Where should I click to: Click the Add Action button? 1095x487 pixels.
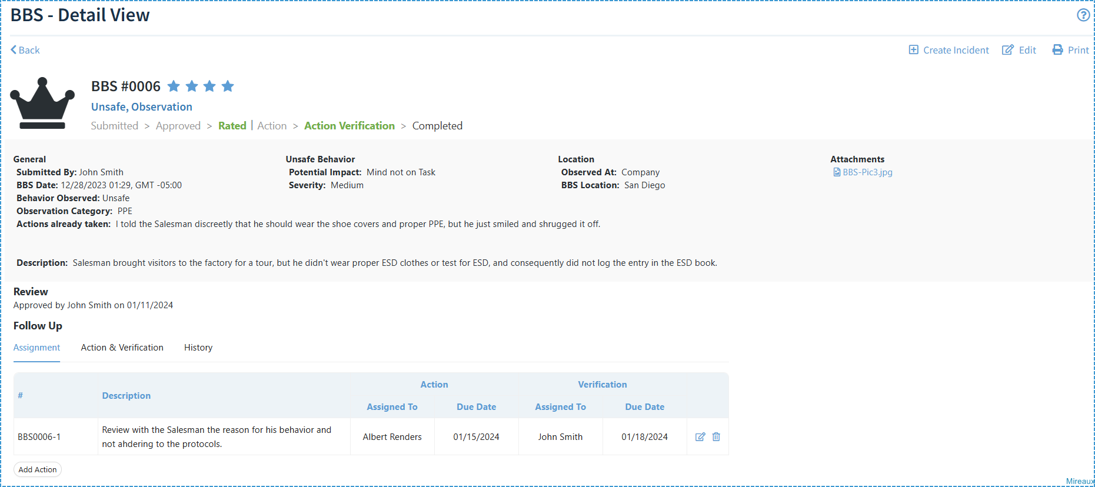click(38, 469)
